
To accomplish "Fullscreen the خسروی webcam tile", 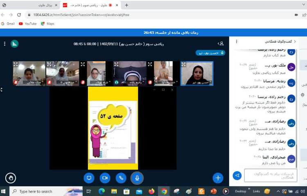I will [x=150, y=64].
